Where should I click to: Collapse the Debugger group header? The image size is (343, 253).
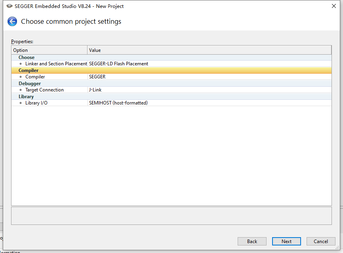click(30, 84)
